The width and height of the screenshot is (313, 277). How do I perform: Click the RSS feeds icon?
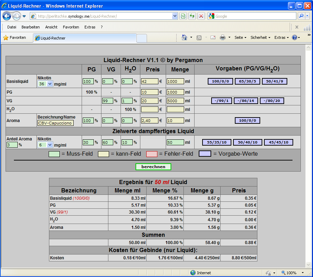199,37
